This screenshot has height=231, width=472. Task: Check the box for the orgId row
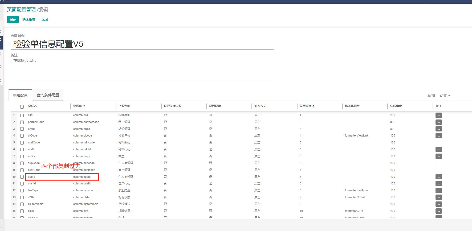[x=22, y=129]
